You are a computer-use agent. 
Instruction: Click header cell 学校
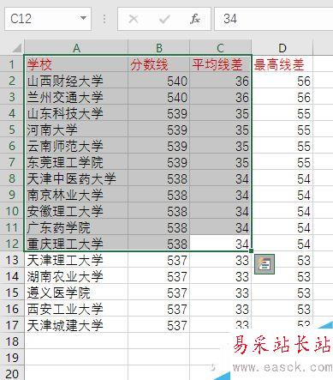coord(76,64)
